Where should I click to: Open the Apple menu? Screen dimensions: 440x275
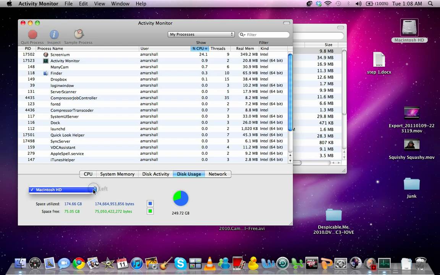[x=9, y=4]
